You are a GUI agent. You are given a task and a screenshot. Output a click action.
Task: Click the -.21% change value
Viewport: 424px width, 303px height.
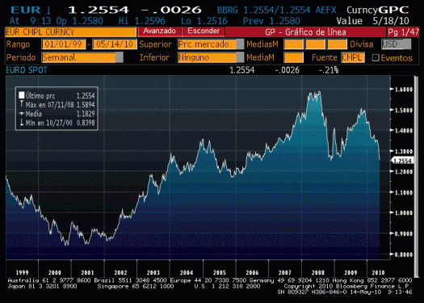(x=328, y=70)
